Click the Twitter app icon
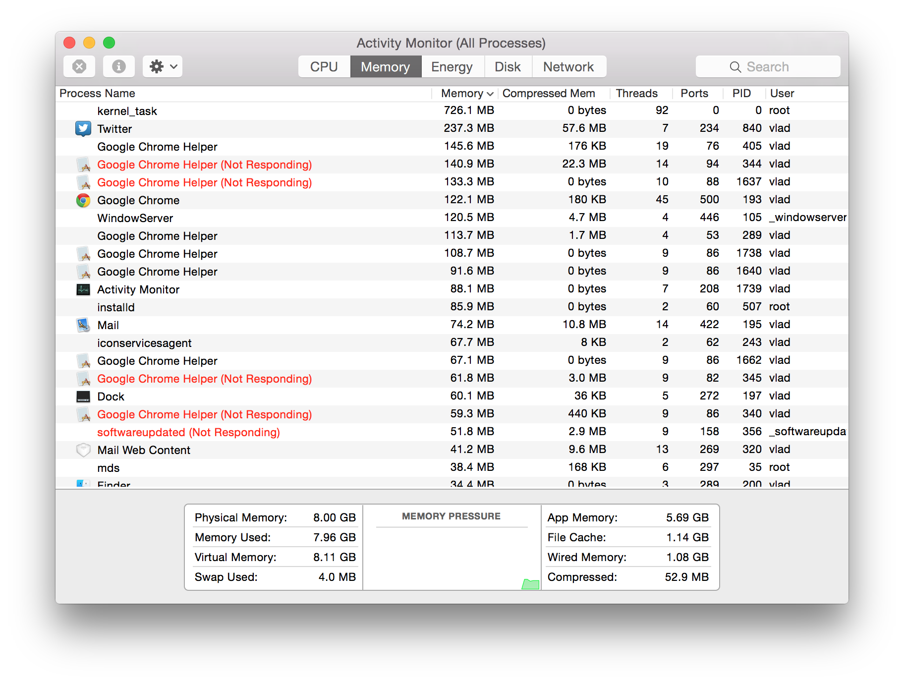The image size is (904, 683). (83, 128)
